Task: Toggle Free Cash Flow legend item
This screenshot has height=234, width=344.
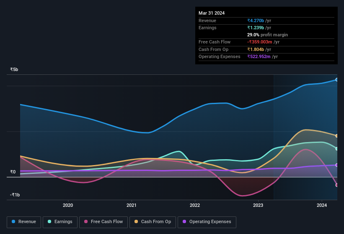Action: 103,222
